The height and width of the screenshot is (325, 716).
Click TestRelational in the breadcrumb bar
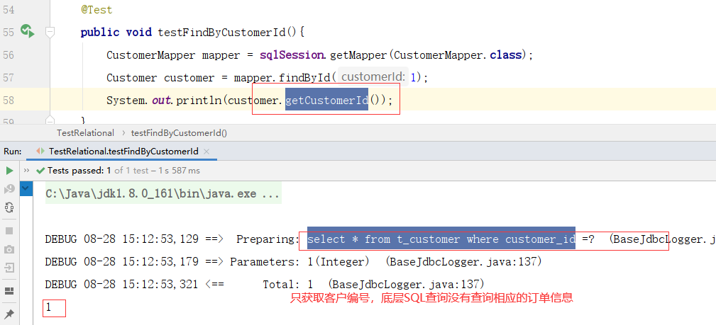click(85, 133)
